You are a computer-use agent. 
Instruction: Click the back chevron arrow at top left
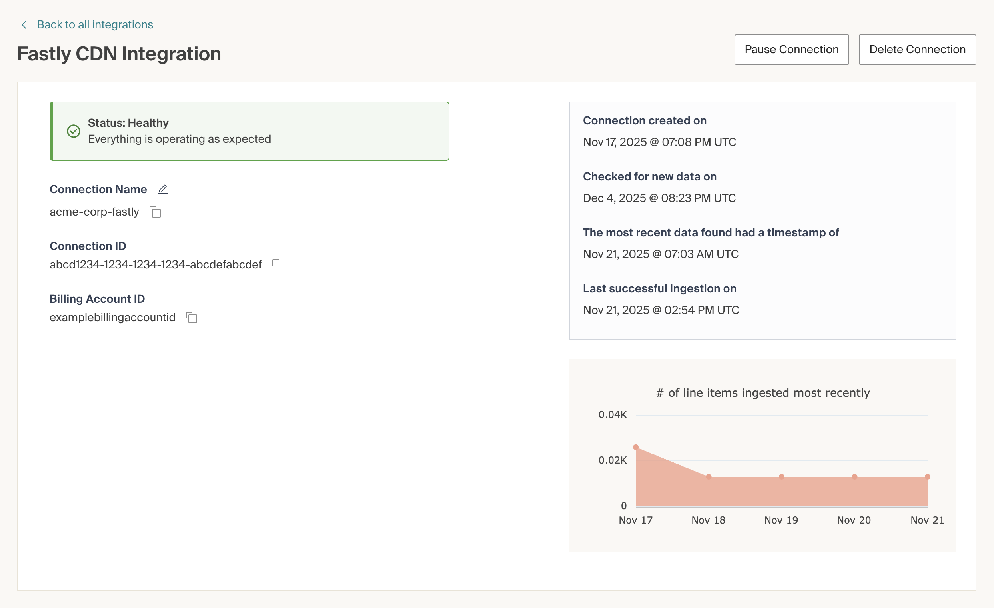click(24, 24)
